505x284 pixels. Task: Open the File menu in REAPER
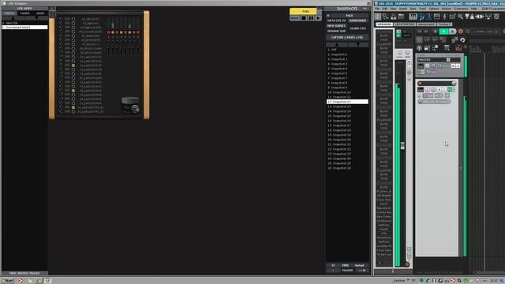(377, 9)
